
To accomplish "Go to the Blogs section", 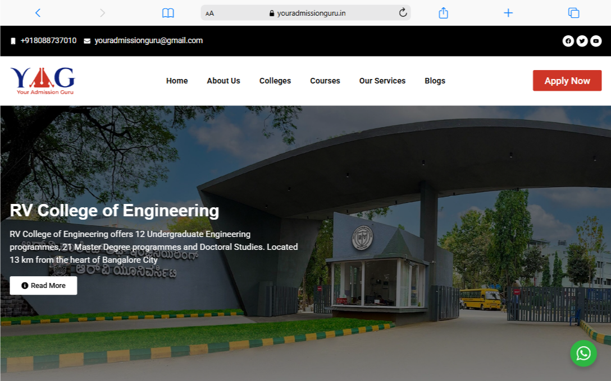I will click(435, 81).
